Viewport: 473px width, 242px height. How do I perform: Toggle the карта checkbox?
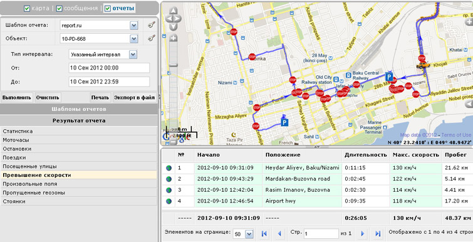click(27, 8)
